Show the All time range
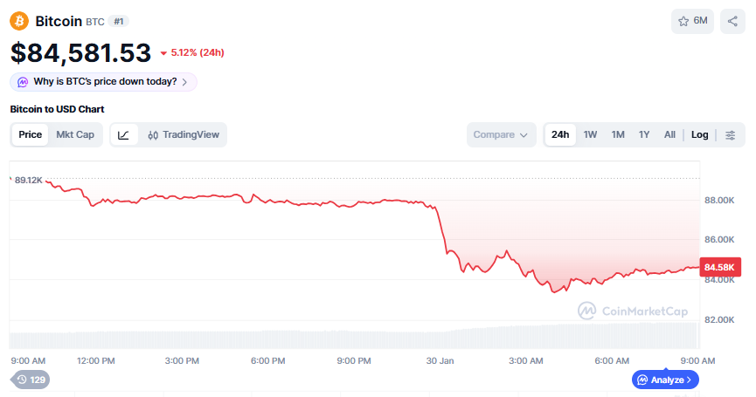The width and height of the screenshot is (756, 397). 669,134
